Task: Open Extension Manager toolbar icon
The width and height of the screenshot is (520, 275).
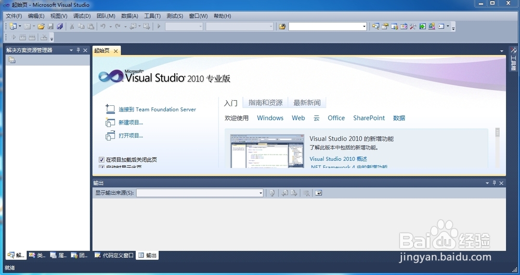Action: 432,26
